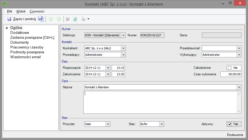Click the application icon in title bar
The image size is (248, 140).
click(5, 4)
